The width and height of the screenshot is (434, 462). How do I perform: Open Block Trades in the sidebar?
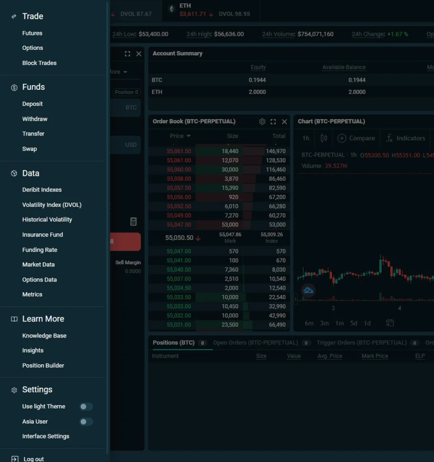pyautogui.click(x=39, y=63)
